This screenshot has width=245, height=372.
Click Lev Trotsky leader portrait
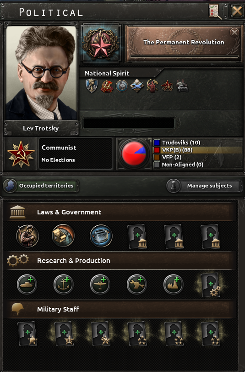pyautogui.click(x=41, y=72)
